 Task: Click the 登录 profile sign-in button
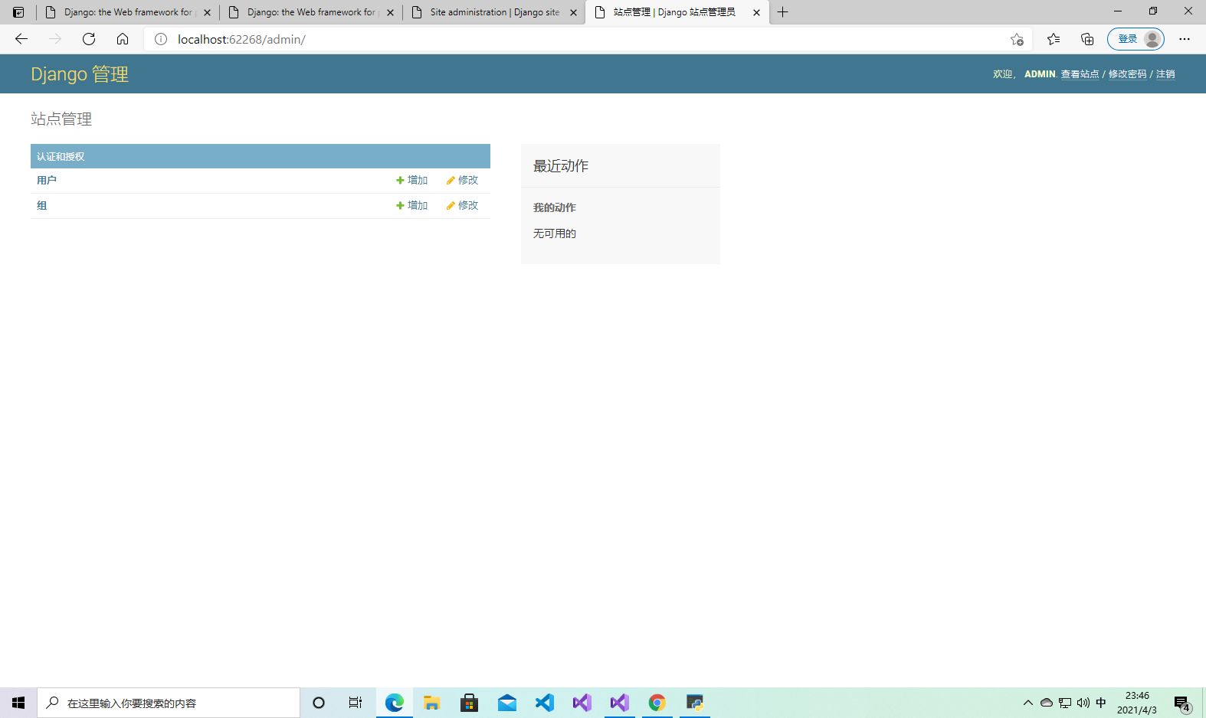coord(1136,39)
